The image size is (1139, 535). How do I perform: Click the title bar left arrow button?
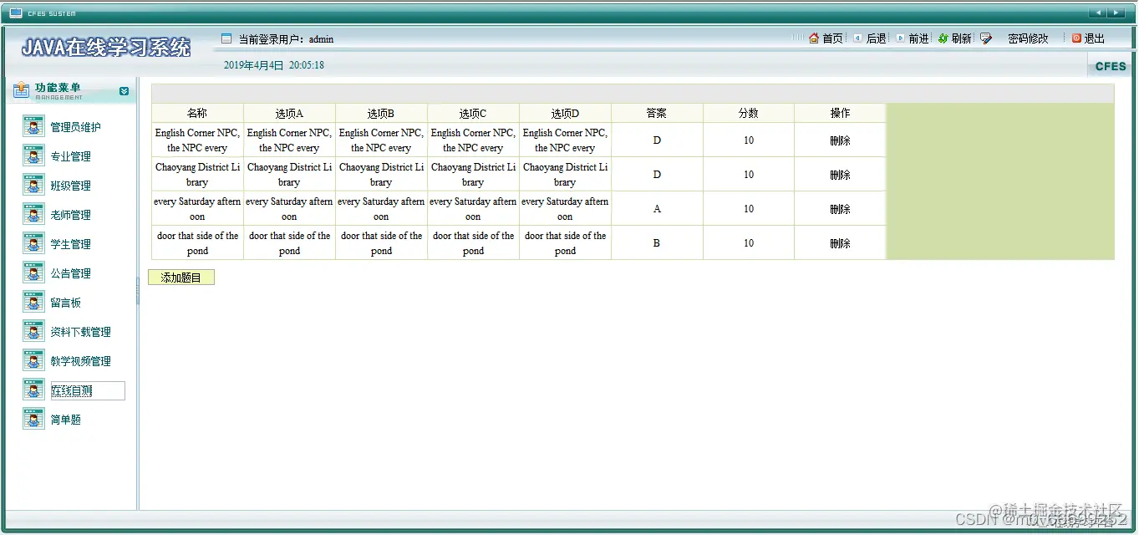[1098, 13]
